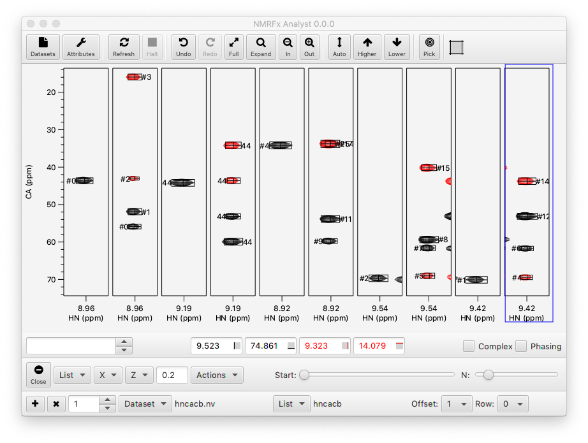Zoom In with the magnifier
The width and height of the screenshot is (588, 443).
click(x=288, y=47)
